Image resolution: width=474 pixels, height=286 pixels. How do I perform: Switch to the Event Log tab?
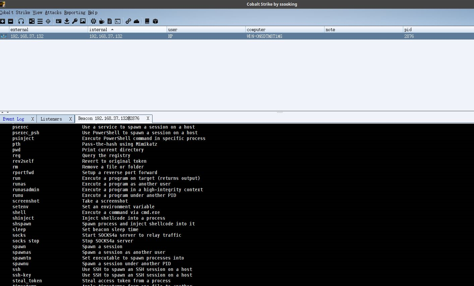pos(13,119)
